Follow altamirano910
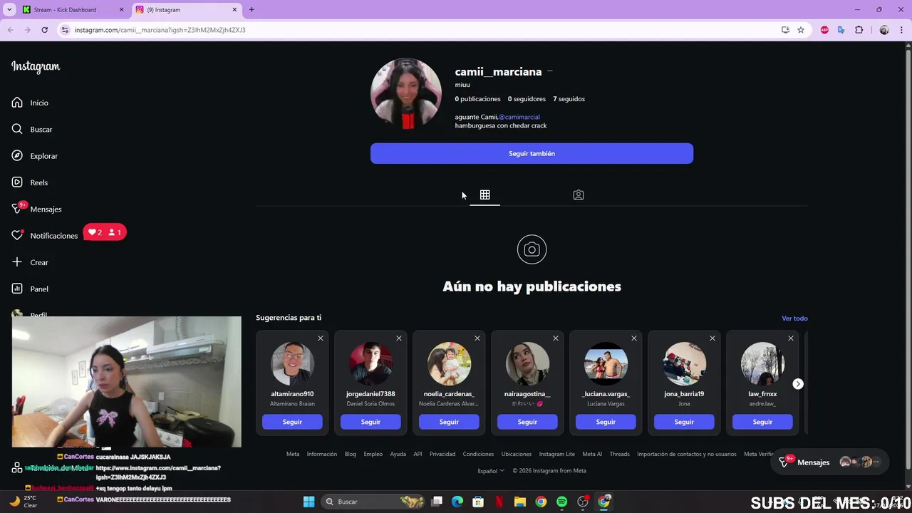 (x=292, y=422)
